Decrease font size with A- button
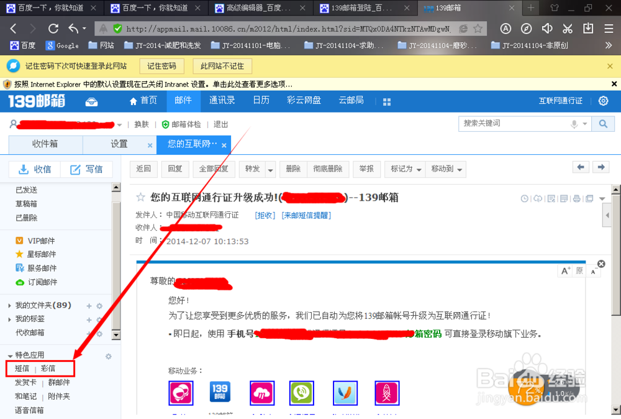The width and height of the screenshot is (621, 419). pyautogui.click(x=594, y=271)
